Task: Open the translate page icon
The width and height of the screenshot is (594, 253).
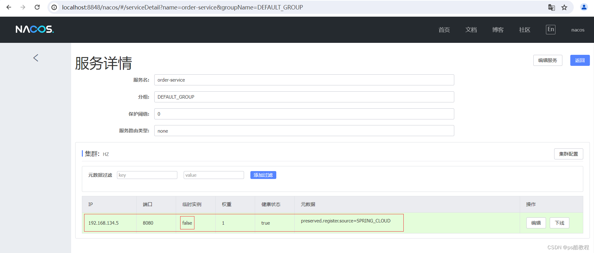Action: click(x=551, y=7)
